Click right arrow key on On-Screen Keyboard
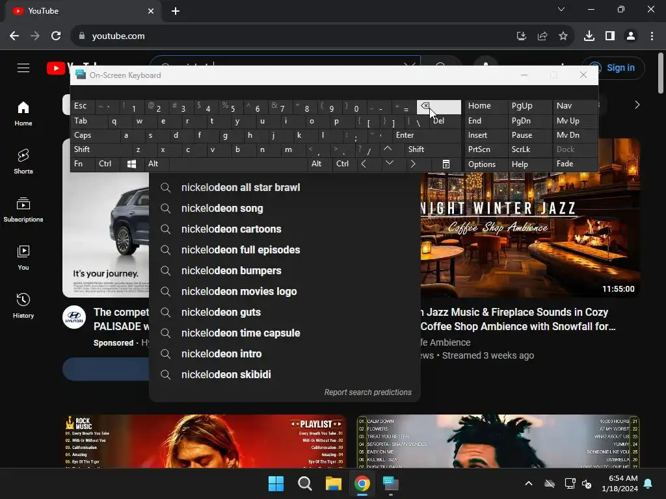The height and width of the screenshot is (499, 666). 412,164
